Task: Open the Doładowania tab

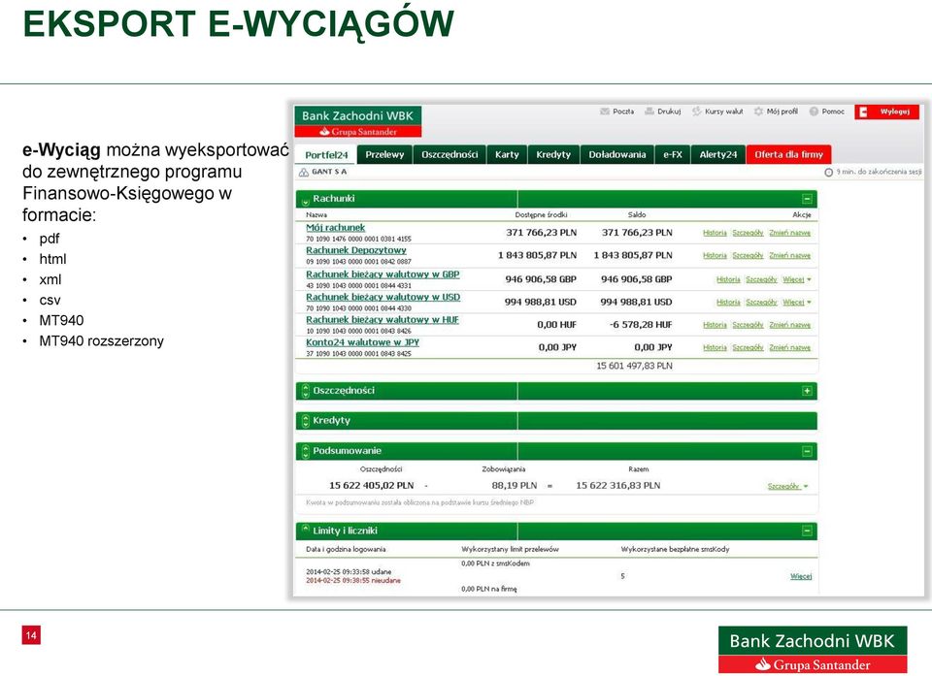Action: 617,154
